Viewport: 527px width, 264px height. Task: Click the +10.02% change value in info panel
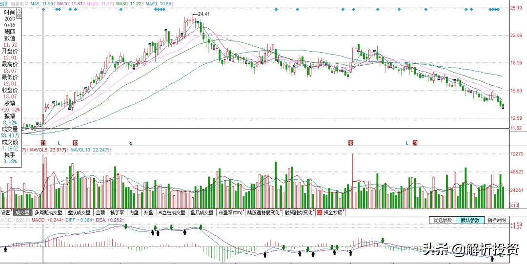pos(11,110)
